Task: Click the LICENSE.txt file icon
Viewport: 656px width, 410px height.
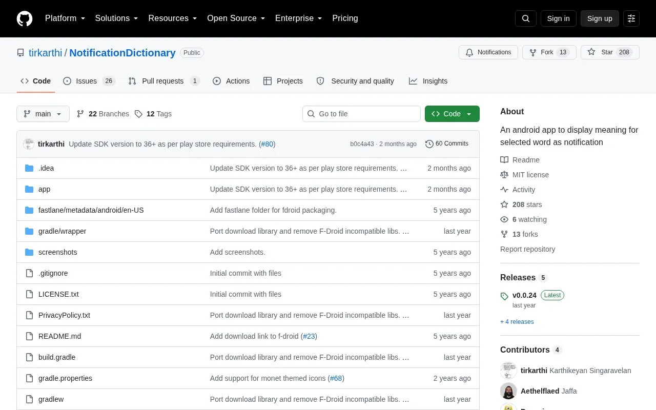Action: 29,294
